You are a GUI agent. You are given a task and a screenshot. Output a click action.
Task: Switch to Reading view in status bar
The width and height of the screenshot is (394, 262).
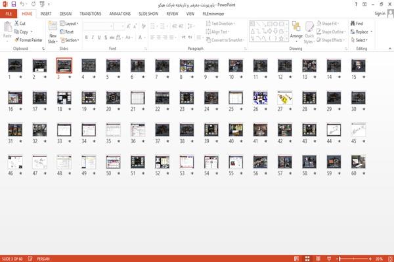pos(318,259)
